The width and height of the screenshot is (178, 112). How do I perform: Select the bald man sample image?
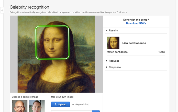[19, 106]
